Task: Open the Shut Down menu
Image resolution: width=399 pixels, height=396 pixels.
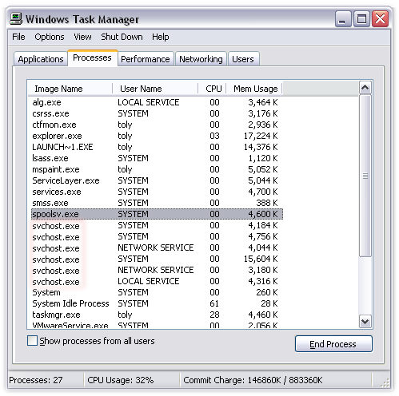Action: coord(122,37)
